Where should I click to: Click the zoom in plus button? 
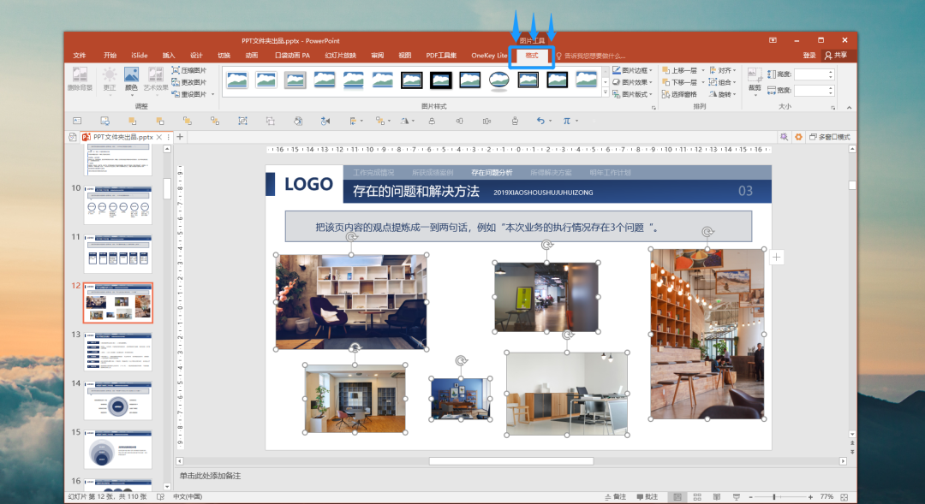810,497
